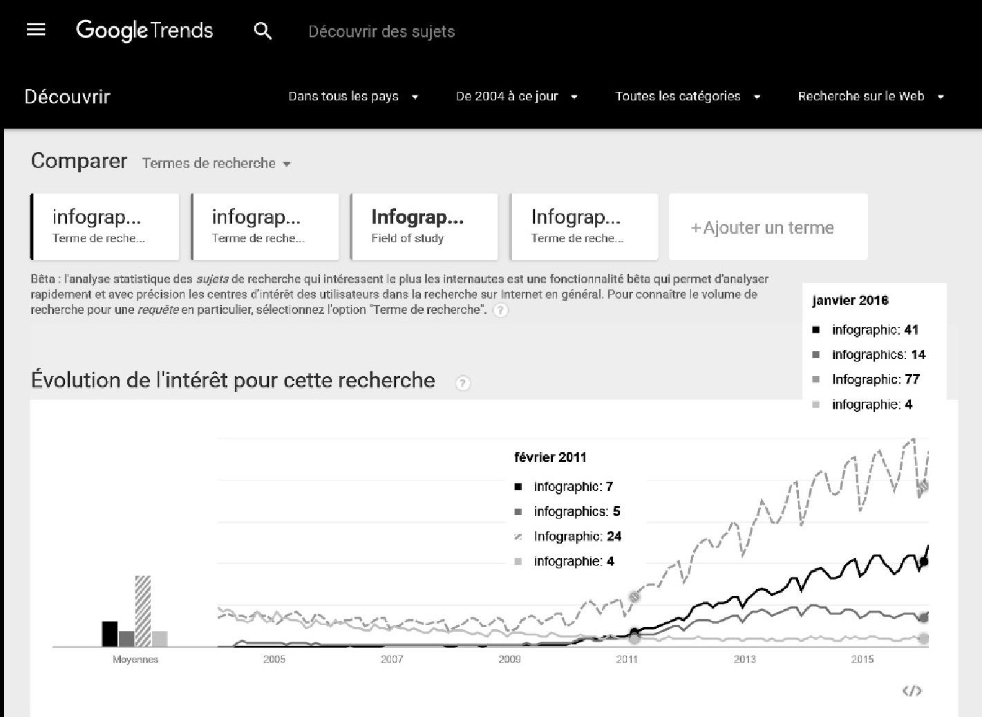Expand the Dans tous les pays dropdown
This screenshot has width=982, height=717.
pos(353,96)
